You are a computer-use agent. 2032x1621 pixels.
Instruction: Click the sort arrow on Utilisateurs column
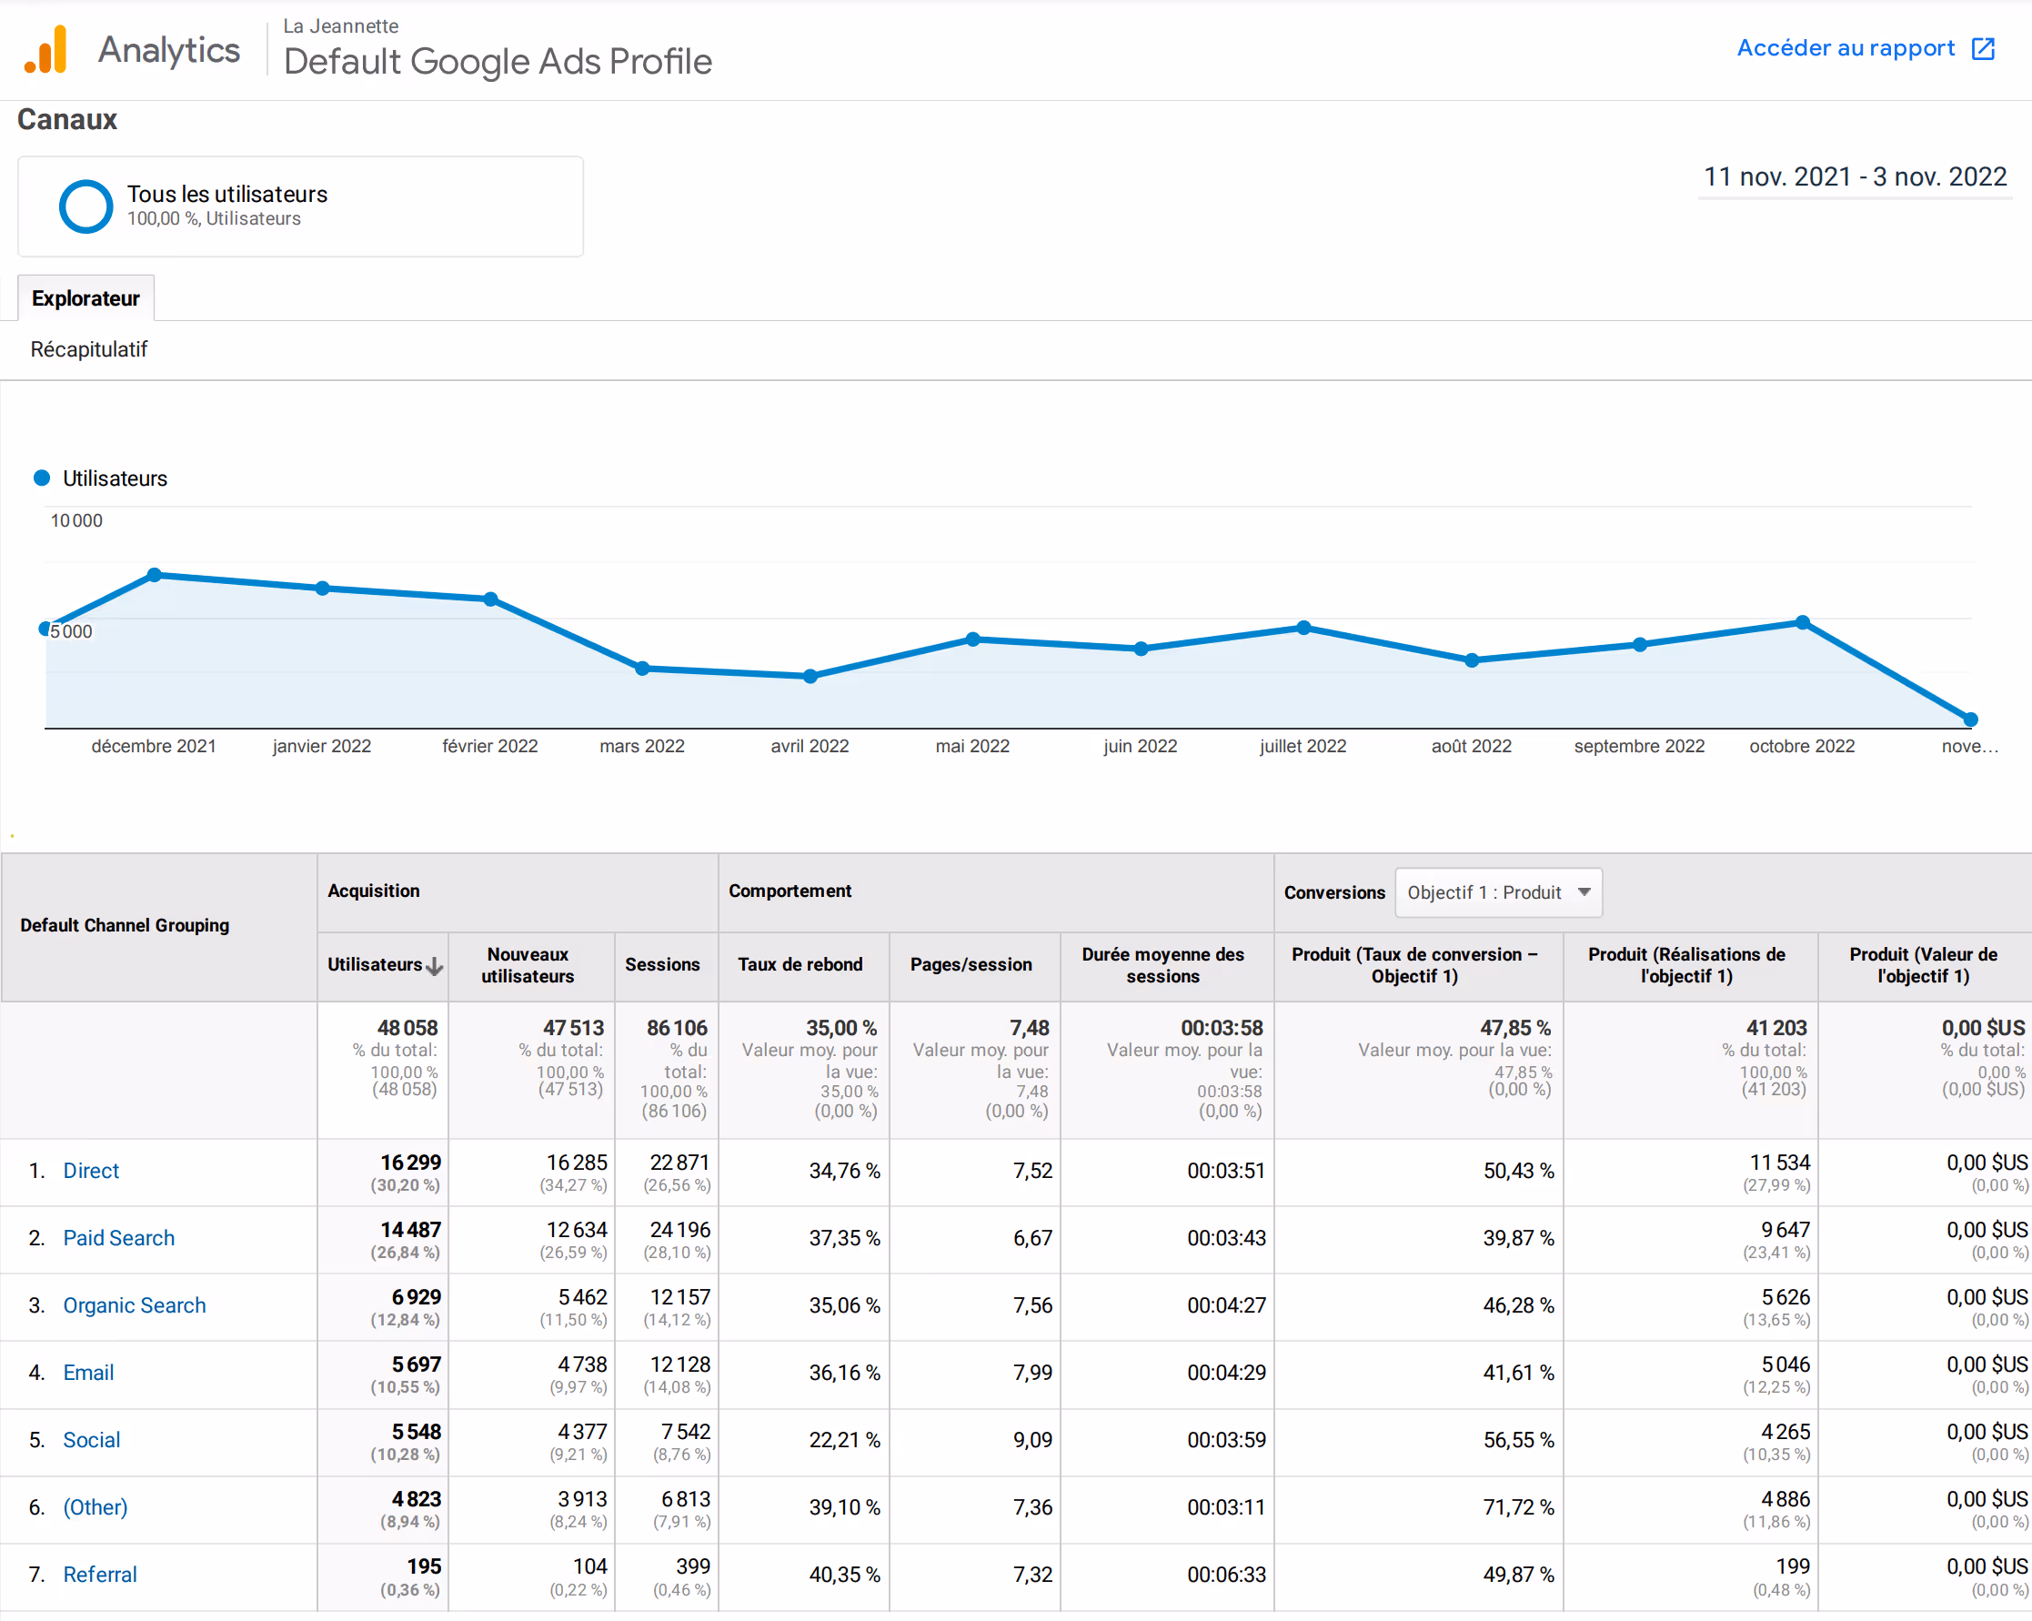tap(435, 966)
